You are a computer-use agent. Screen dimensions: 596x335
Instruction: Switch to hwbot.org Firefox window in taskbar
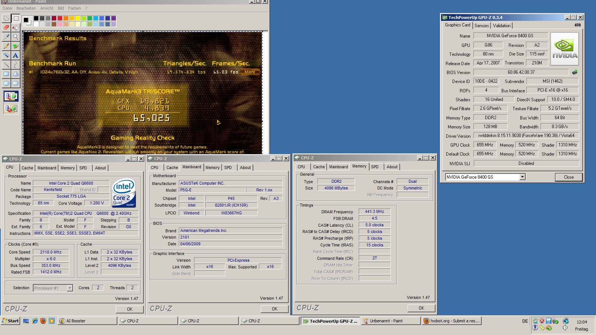[452, 321]
